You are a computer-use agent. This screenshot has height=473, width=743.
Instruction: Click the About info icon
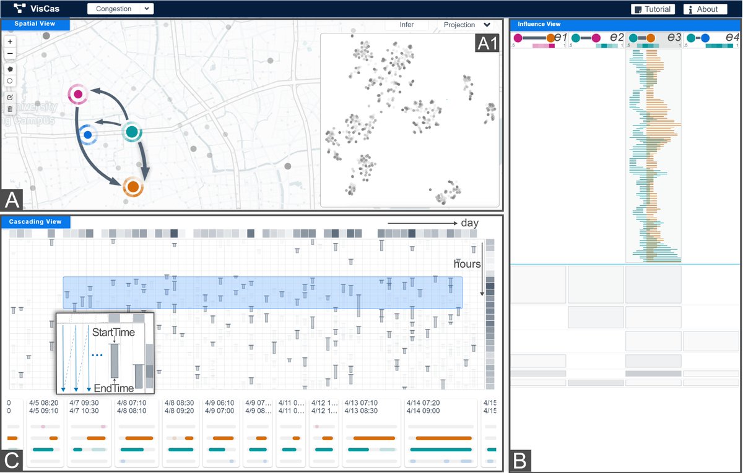coord(690,9)
